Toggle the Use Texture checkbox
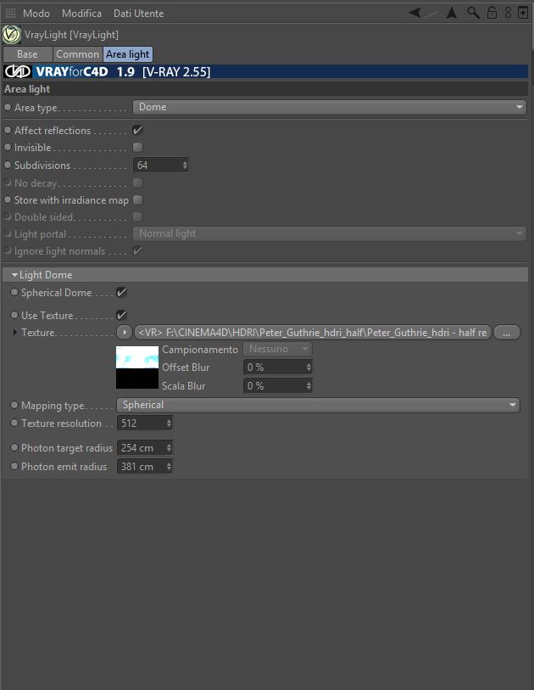The image size is (534, 690). point(122,315)
